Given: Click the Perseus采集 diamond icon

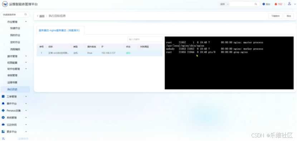Looking at the screenshot, I should (x=3, y=110).
